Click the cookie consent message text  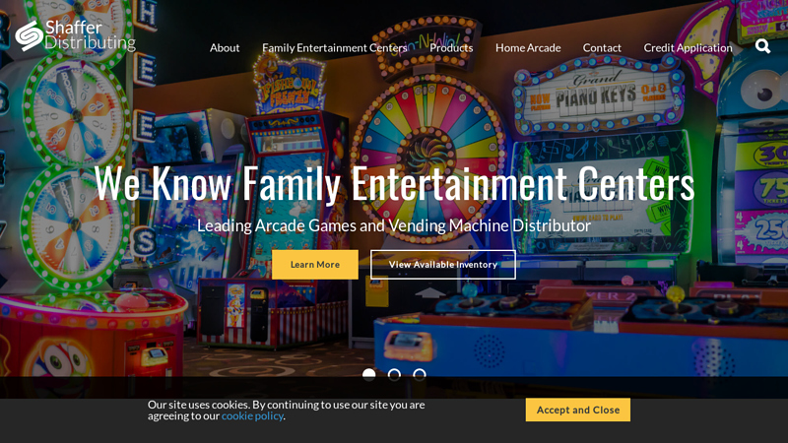point(286,410)
